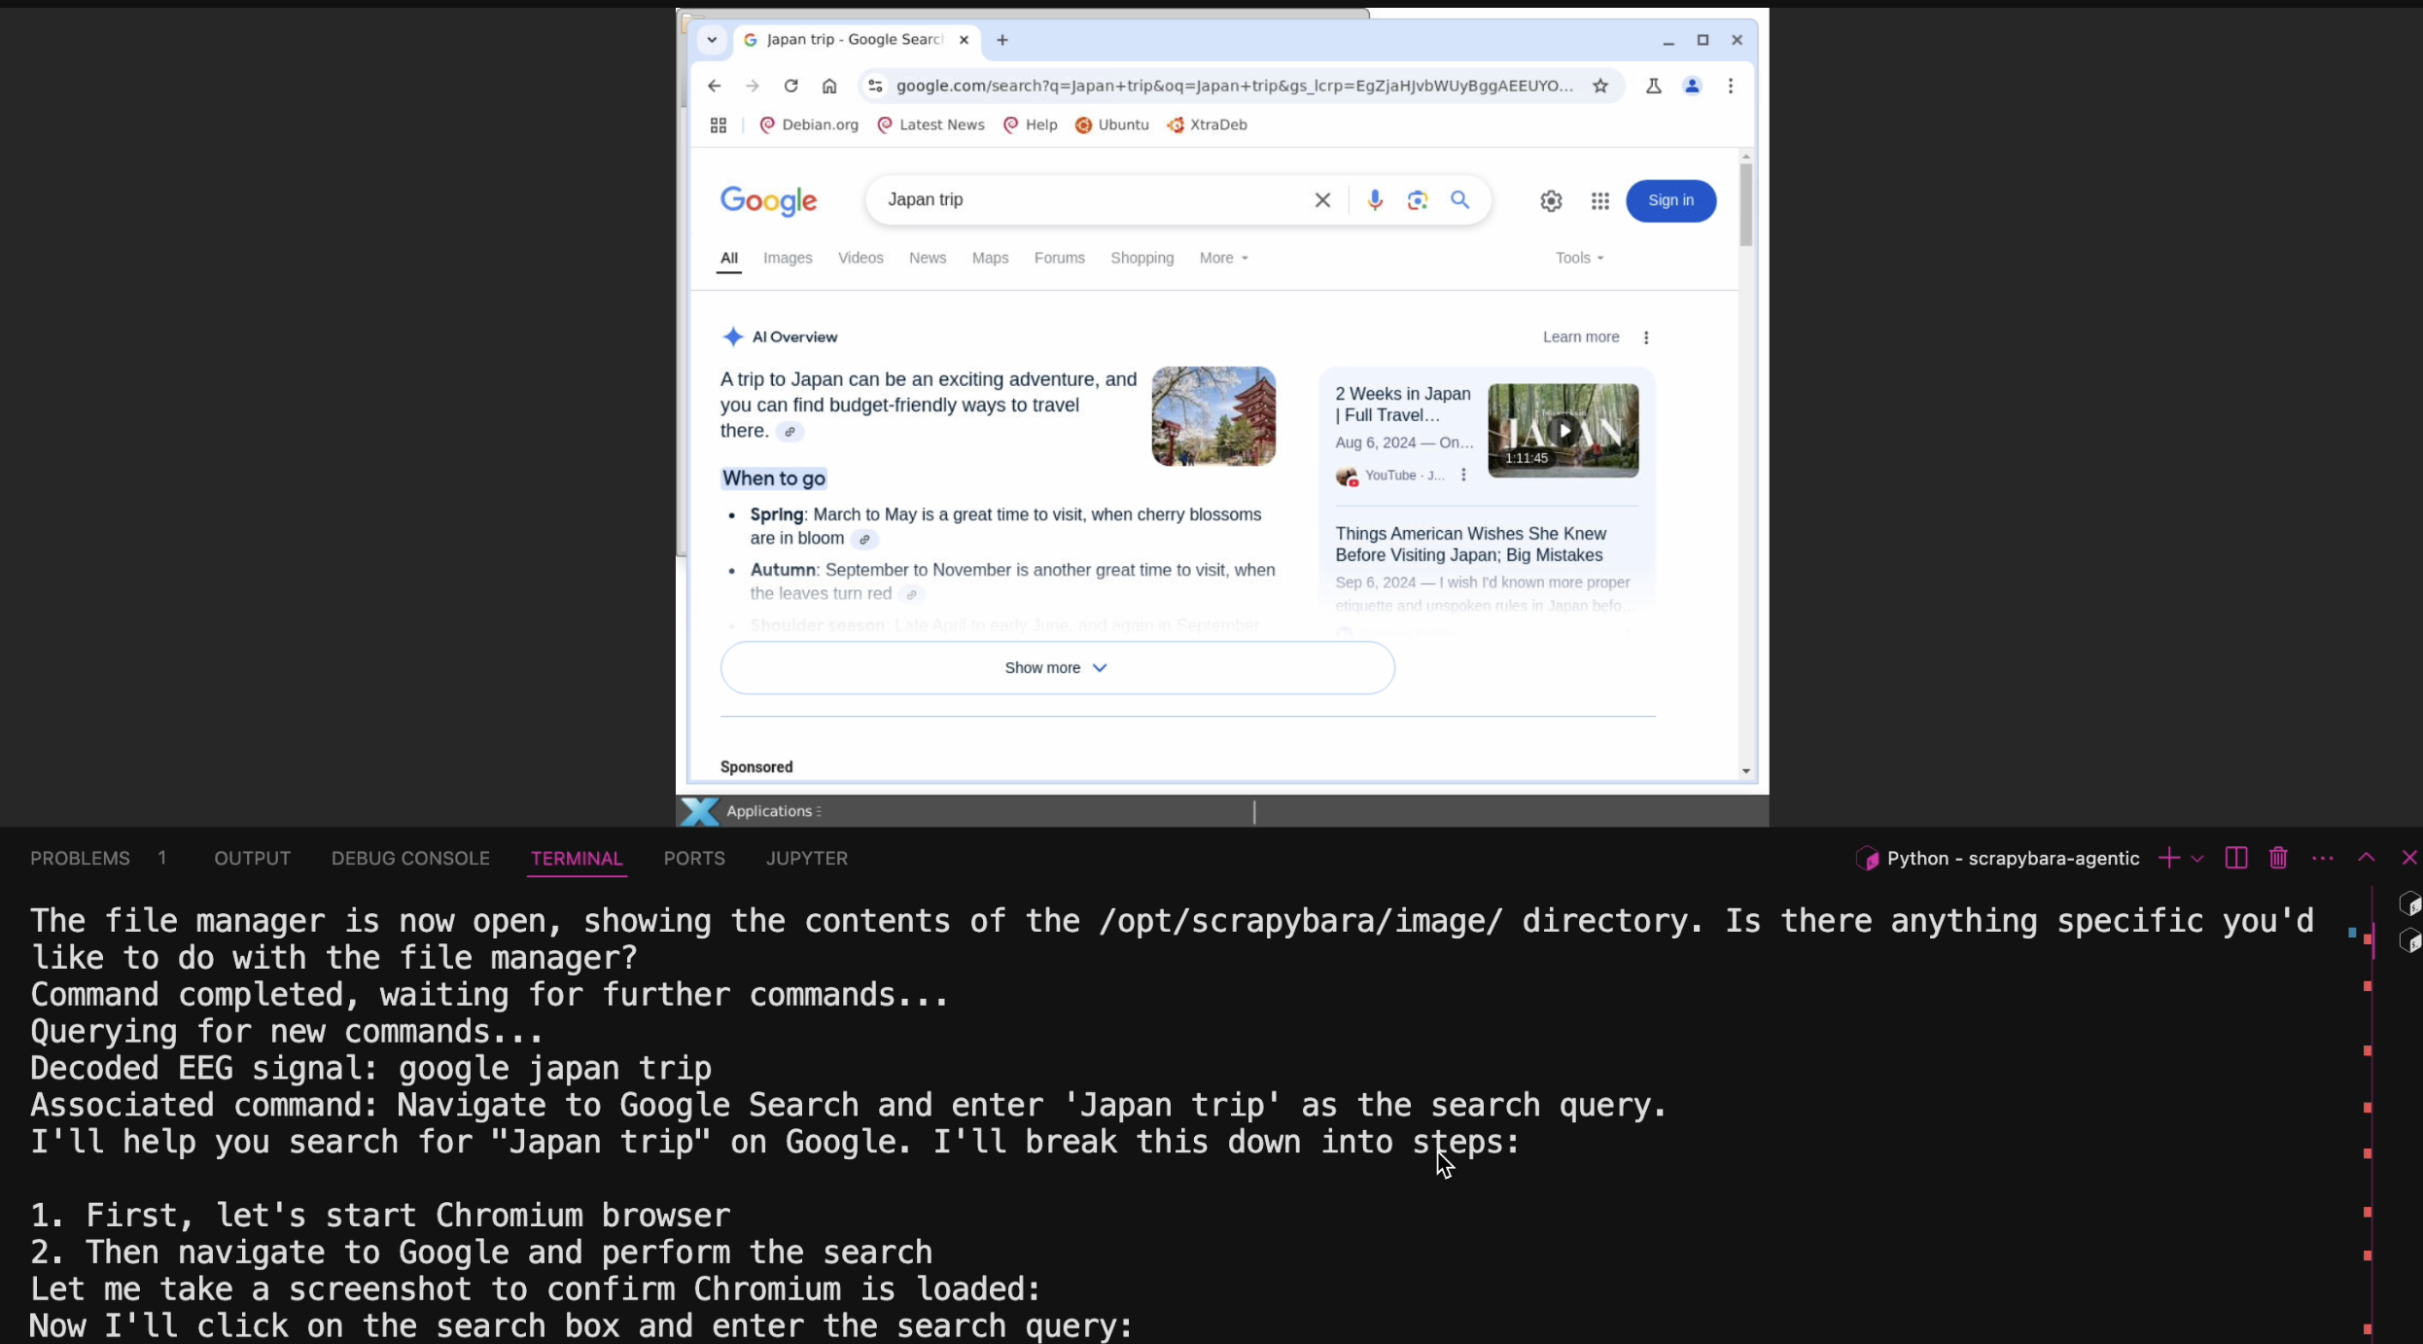Viewport: 2423px width, 1344px height.
Task: Open the Google apps grid
Action: [x=1599, y=201]
